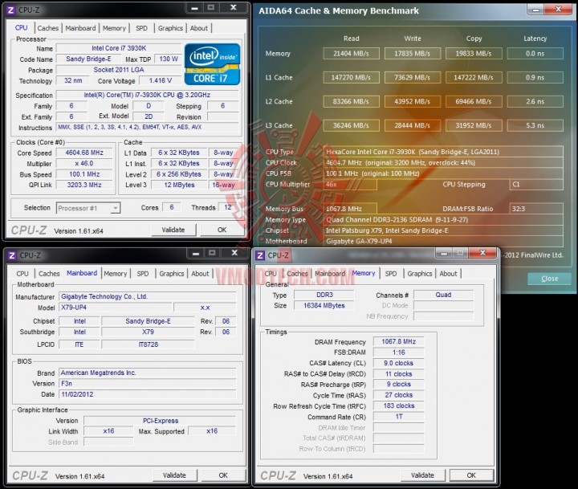Image resolution: width=578 pixels, height=489 pixels.
Task: Select Graphics tab in top CPU-Z window
Action: point(170,28)
